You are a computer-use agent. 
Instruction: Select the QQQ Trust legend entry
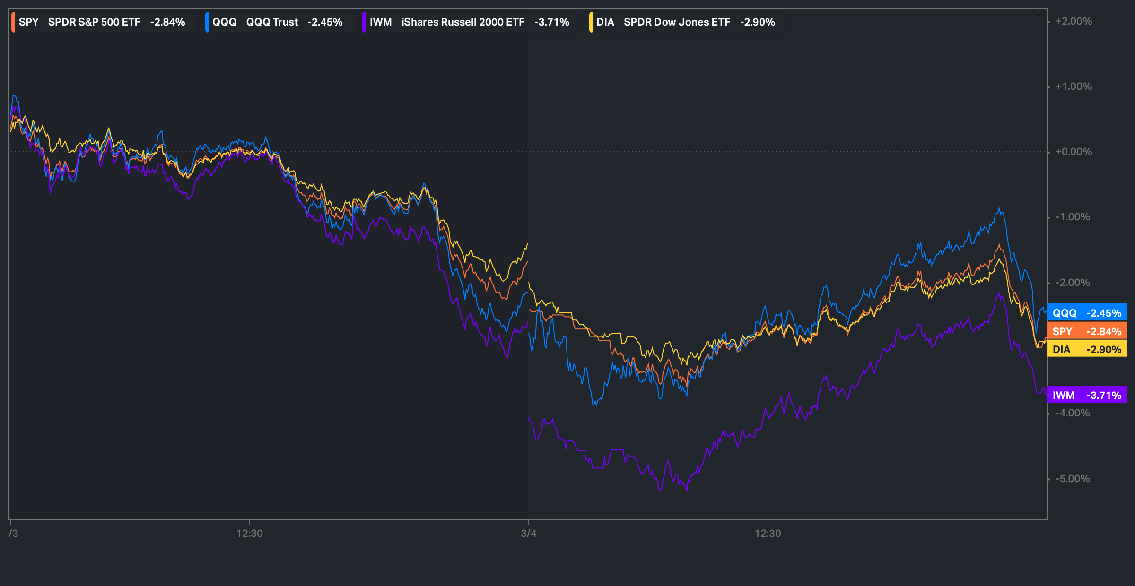pyautogui.click(x=277, y=22)
